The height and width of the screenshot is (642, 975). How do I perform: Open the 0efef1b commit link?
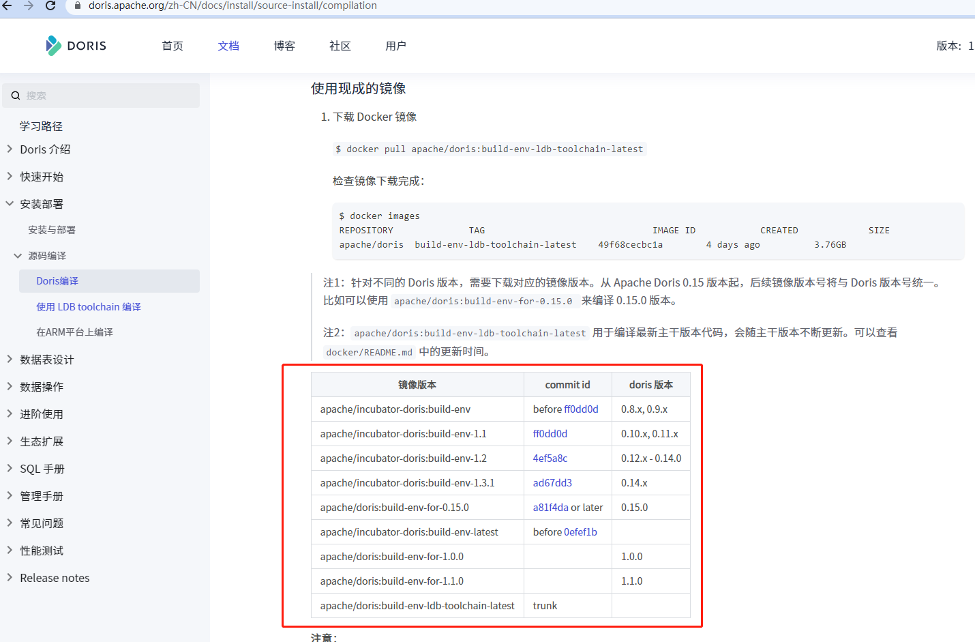[580, 532]
